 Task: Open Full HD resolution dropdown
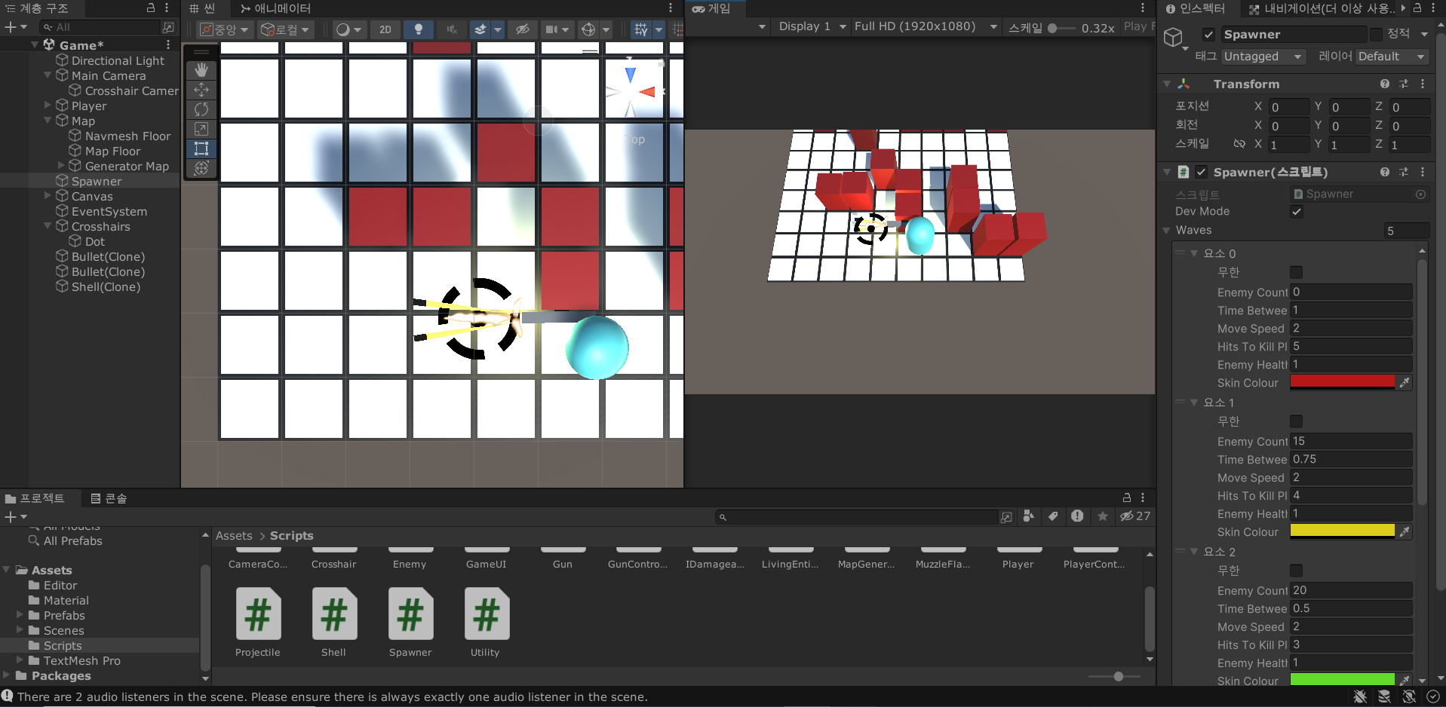pyautogui.click(x=926, y=26)
